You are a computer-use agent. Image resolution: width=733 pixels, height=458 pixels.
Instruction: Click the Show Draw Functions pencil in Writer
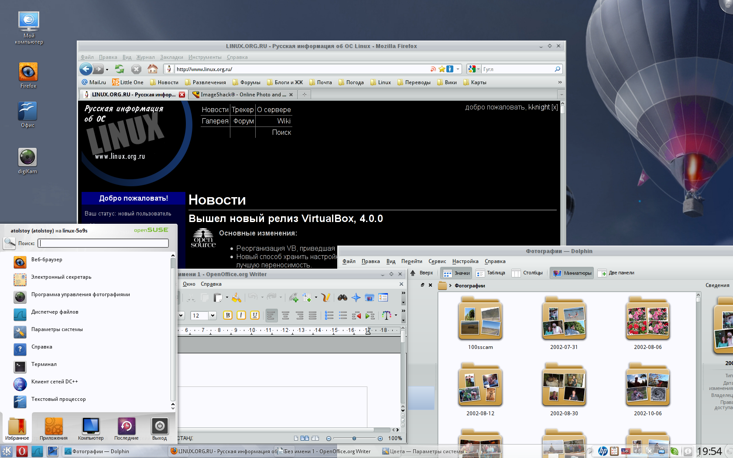(325, 297)
